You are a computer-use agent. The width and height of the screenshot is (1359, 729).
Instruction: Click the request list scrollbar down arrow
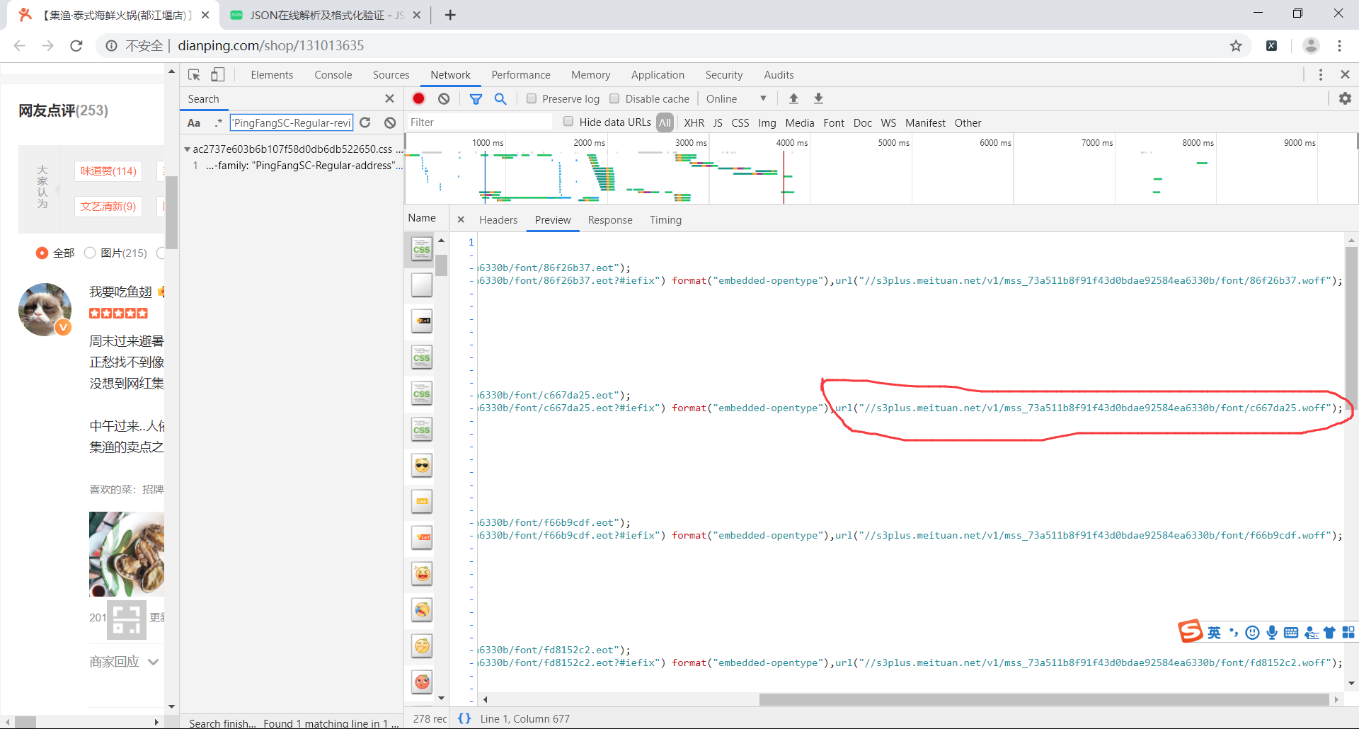(x=442, y=698)
